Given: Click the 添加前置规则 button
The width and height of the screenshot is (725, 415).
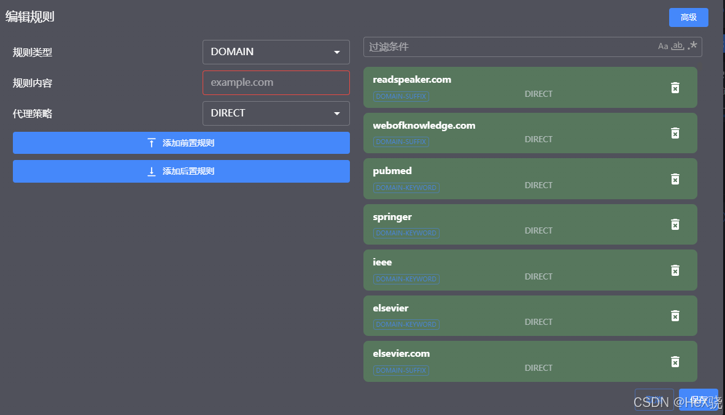Looking at the screenshot, I should coord(181,143).
